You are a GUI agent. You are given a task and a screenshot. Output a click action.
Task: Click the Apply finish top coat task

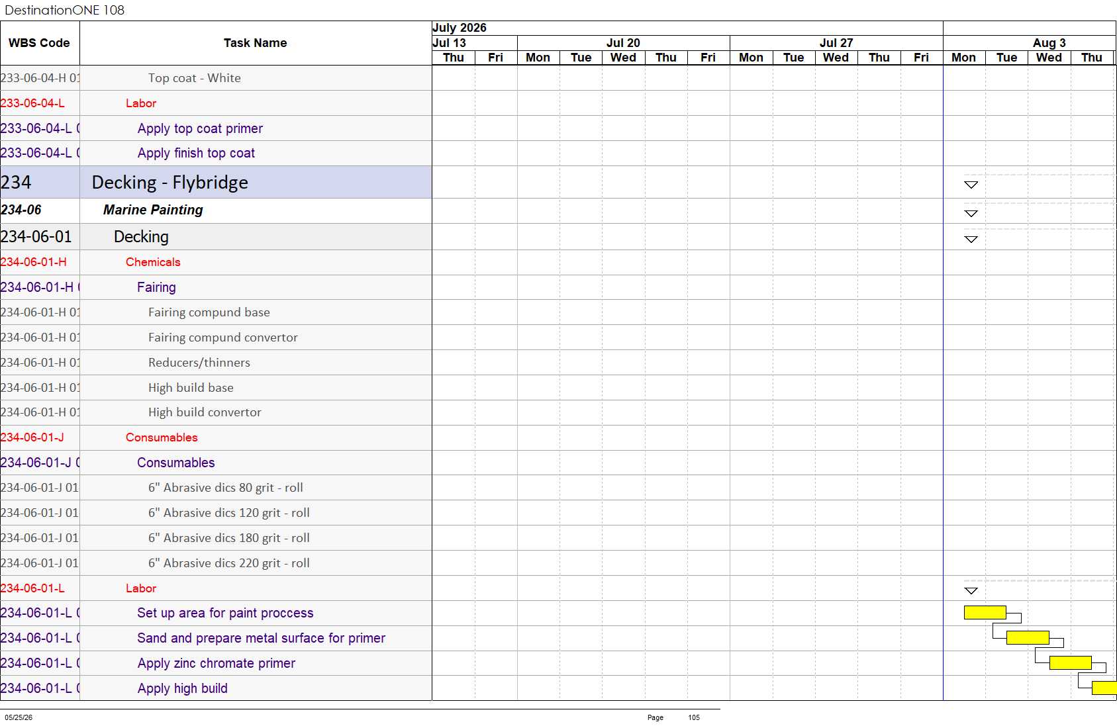[196, 153]
